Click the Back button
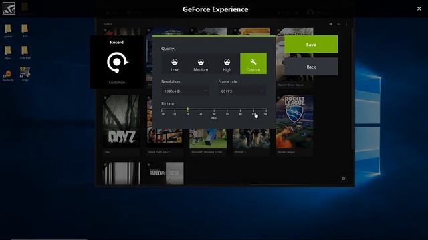The image size is (428, 240). [311, 67]
